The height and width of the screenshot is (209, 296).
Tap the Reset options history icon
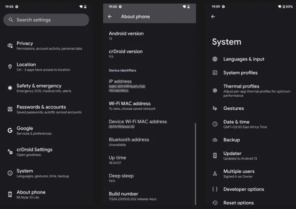point(215,203)
